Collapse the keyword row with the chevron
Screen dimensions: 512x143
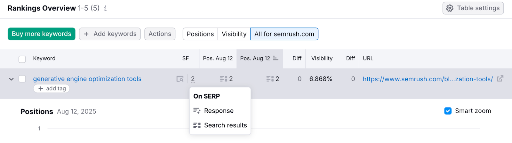click(x=11, y=79)
